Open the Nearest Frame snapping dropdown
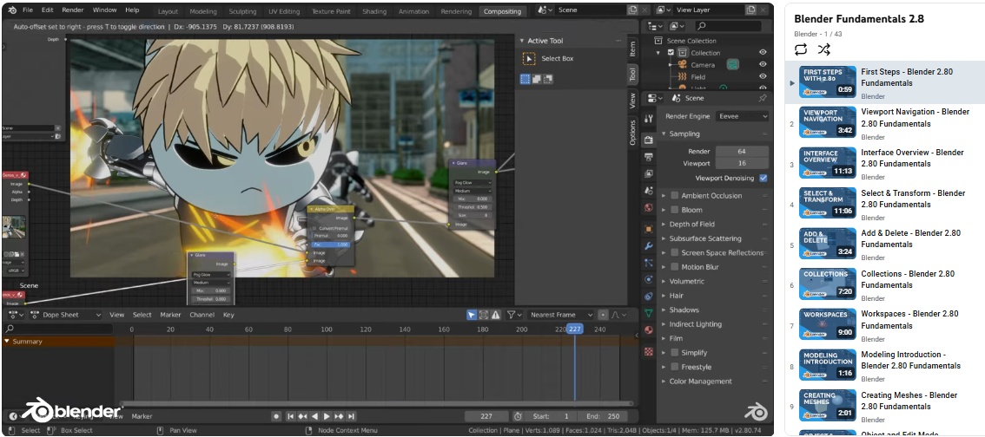985x437 pixels. coord(562,315)
